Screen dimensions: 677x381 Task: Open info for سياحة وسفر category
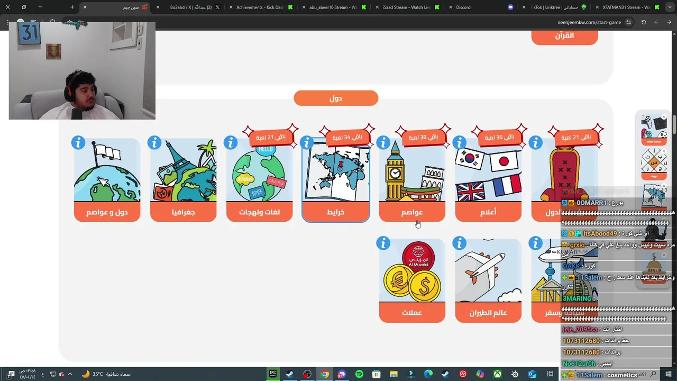point(535,243)
